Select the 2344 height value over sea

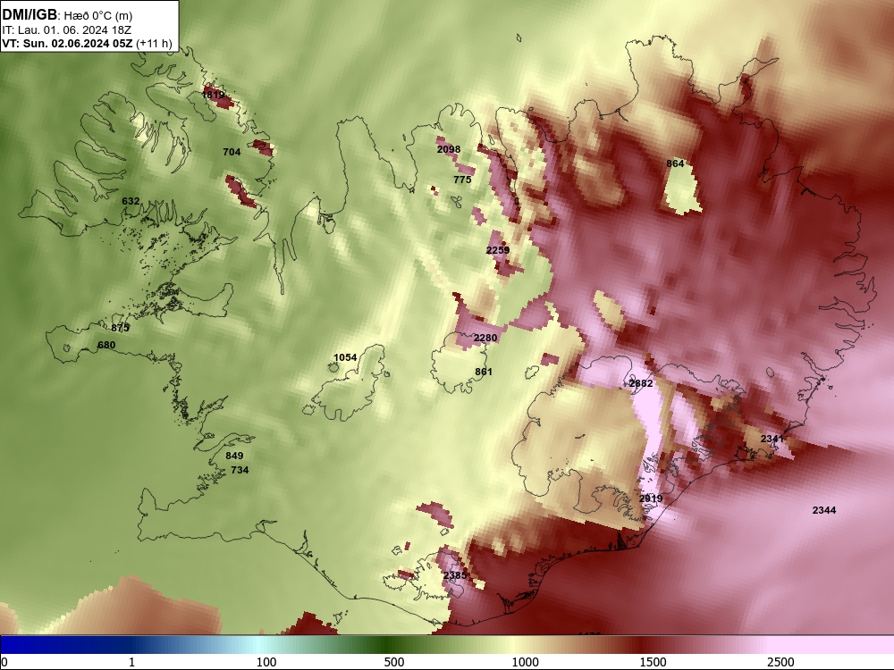pyautogui.click(x=824, y=510)
